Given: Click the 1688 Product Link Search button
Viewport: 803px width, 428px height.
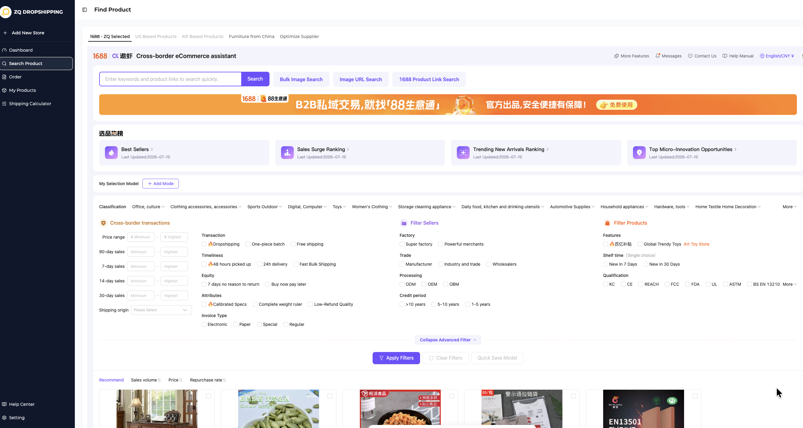Looking at the screenshot, I should (x=429, y=79).
